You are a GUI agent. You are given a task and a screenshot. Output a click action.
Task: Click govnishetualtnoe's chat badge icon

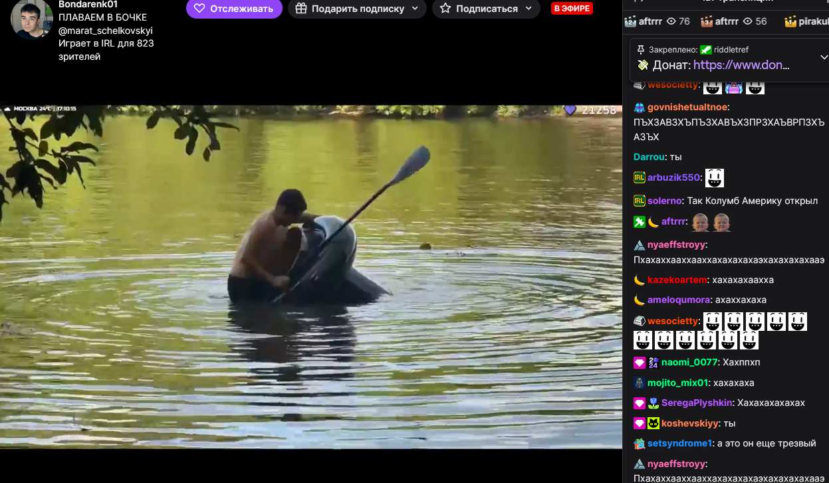pos(639,107)
